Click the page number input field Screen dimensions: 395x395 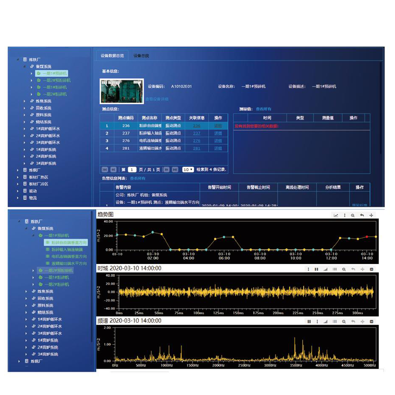pos(132,170)
